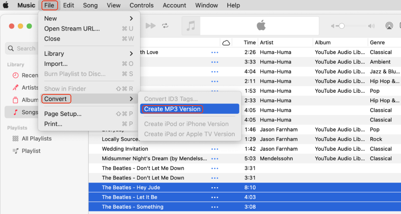Viewport: 401px width, 214px height.
Task: Click the Apple logo menu
Action: pos(6,5)
